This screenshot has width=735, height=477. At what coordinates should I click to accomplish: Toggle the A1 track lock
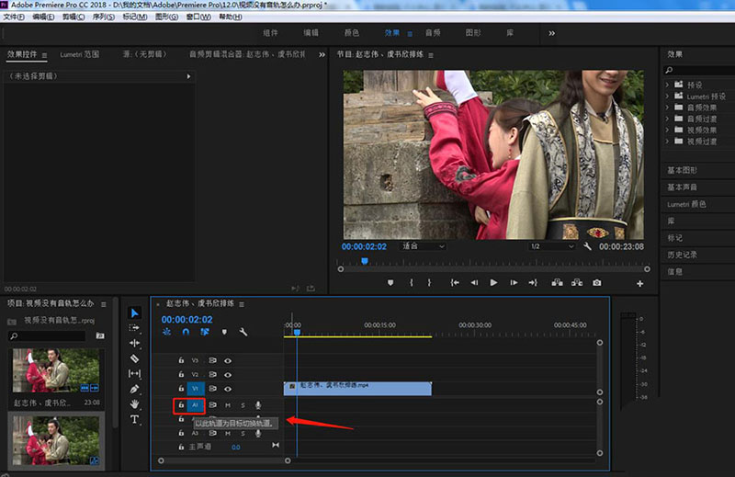(x=181, y=404)
